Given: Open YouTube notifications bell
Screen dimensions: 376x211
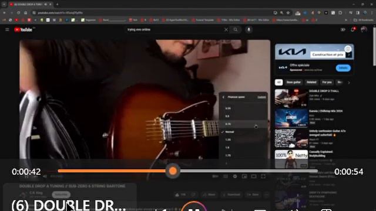Looking at the screenshot, I should coord(352,30).
